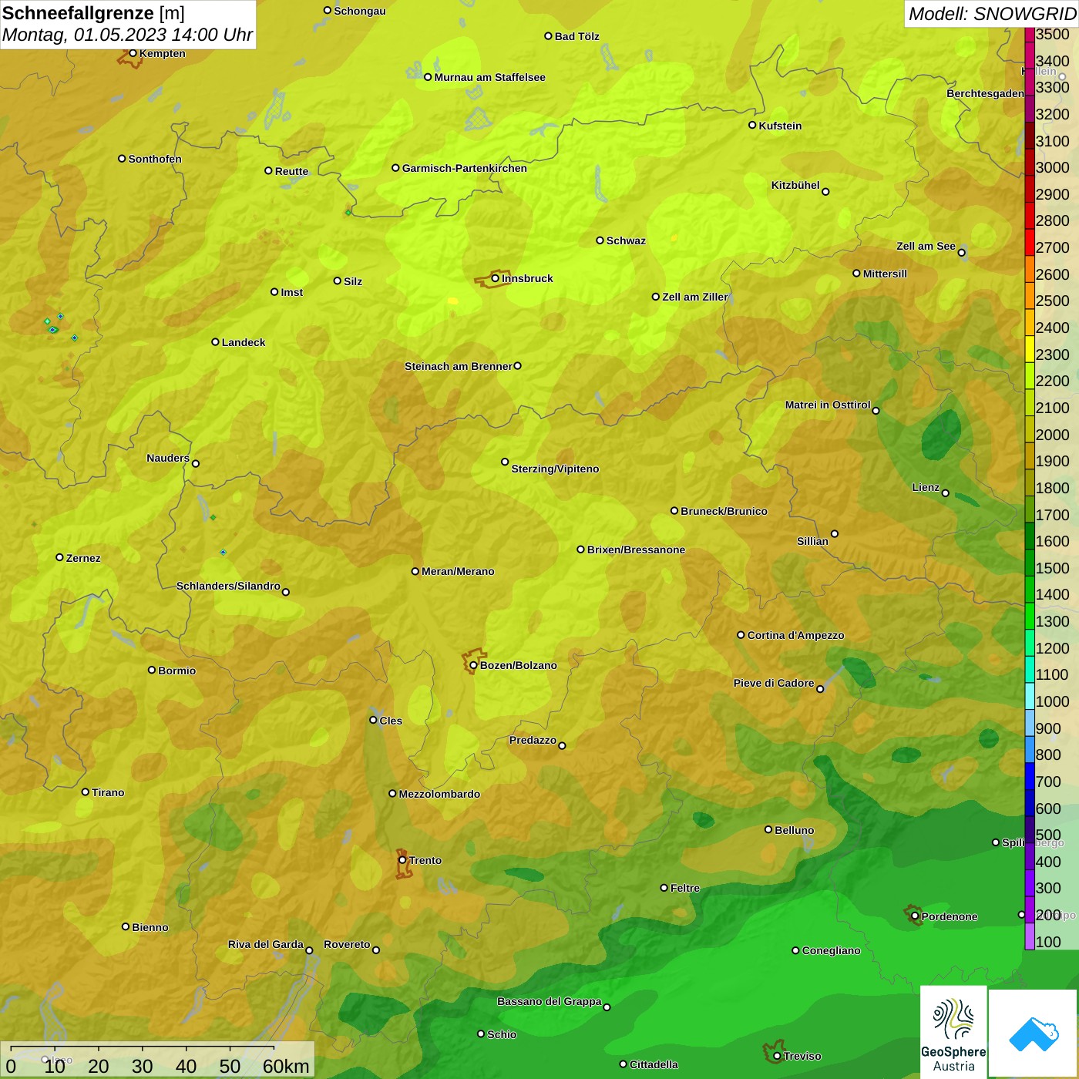Viewport: 1079px width, 1079px height.
Task: Click the Zell am Ziller label
Action: click(x=695, y=297)
